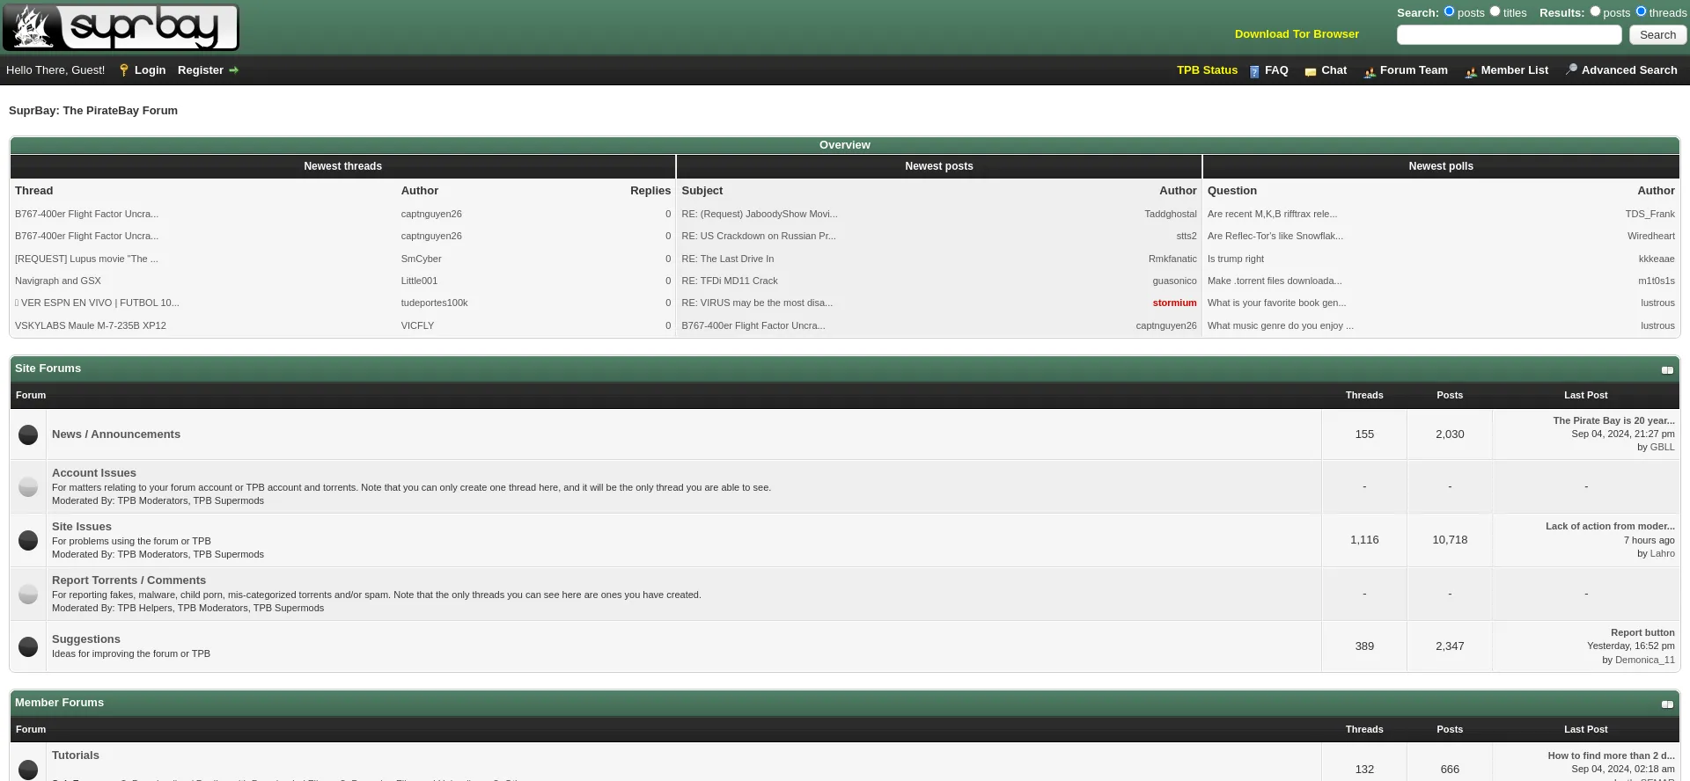Open poll 'Is trump right'
This screenshot has width=1690, height=781.
point(1236,259)
